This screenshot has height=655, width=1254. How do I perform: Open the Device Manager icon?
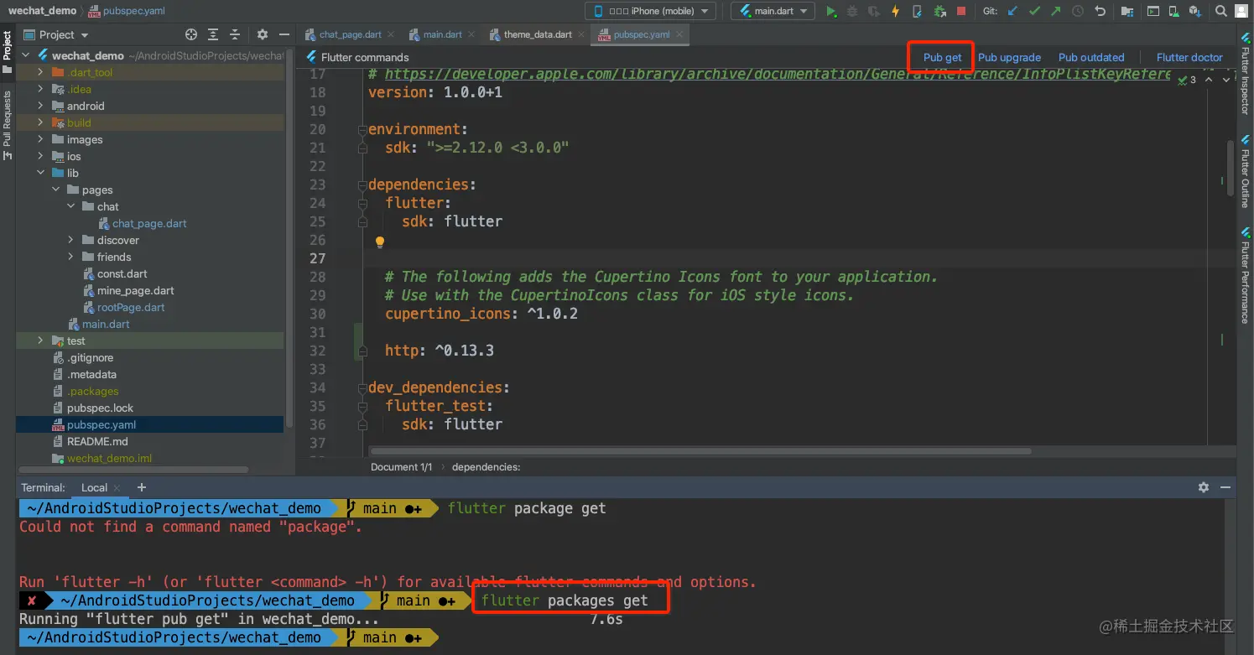coord(1175,11)
